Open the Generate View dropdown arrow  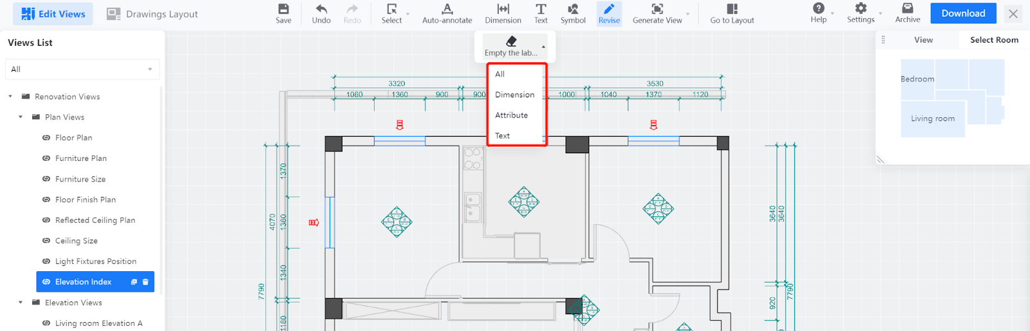688,14
